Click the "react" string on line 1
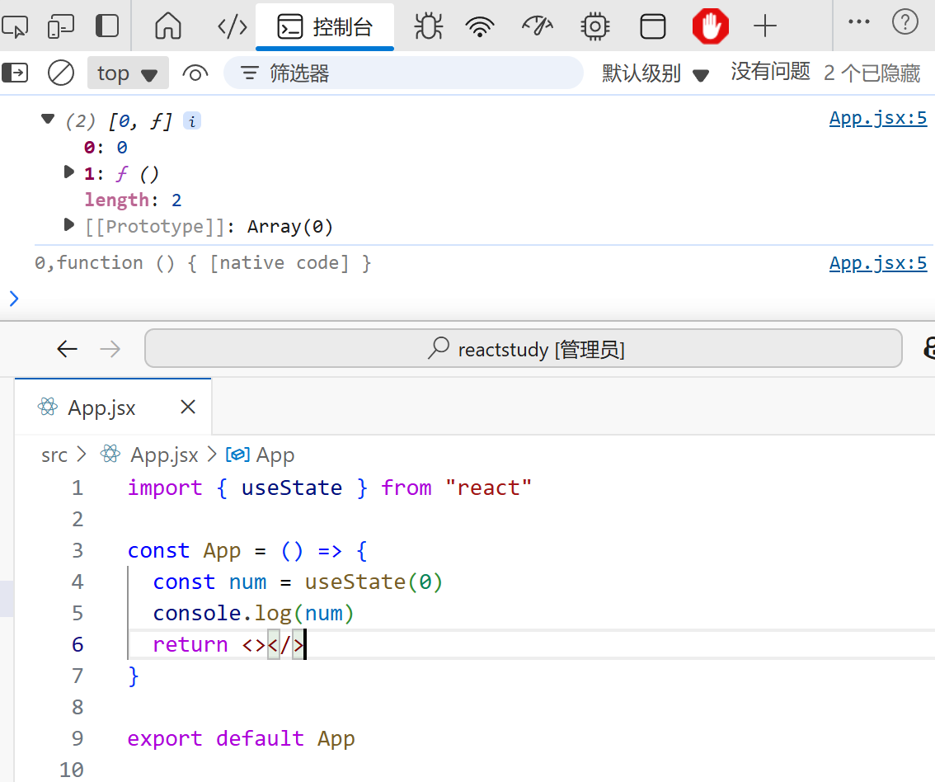Screen dimensions: 935x782 point(488,488)
